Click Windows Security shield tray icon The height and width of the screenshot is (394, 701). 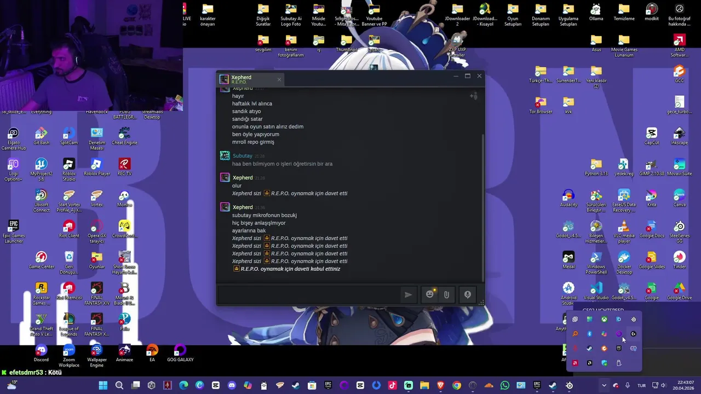click(x=604, y=363)
